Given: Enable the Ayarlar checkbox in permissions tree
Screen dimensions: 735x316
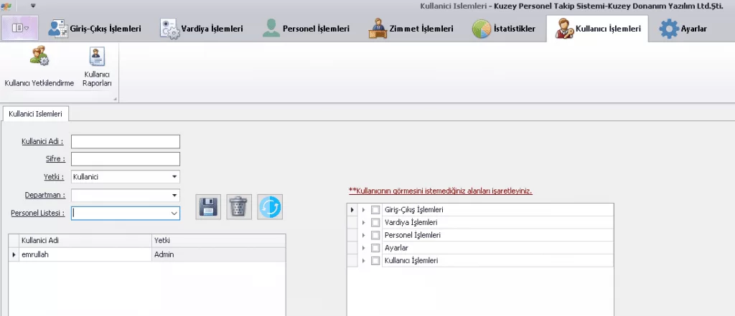Looking at the screenshot, I should 375,248.
